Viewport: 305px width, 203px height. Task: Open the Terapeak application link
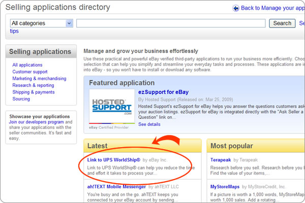(221, 160)
